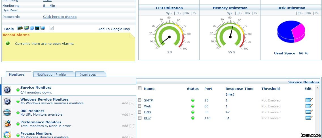Select Windows Service Monitors category
Screen dimensions: 322x138
point(69,101)
